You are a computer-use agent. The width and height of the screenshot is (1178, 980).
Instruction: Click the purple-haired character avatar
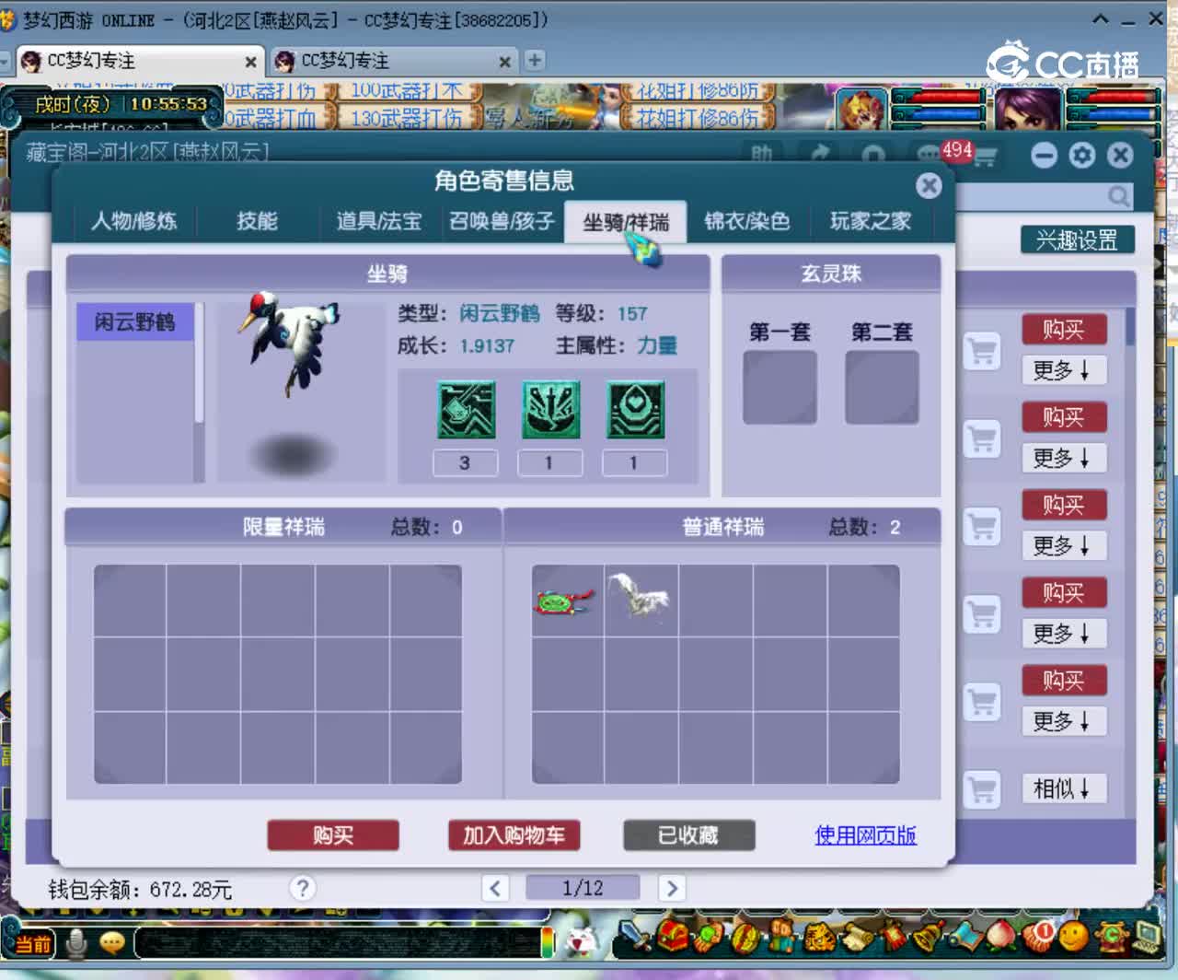click(x=1027, y=111)
